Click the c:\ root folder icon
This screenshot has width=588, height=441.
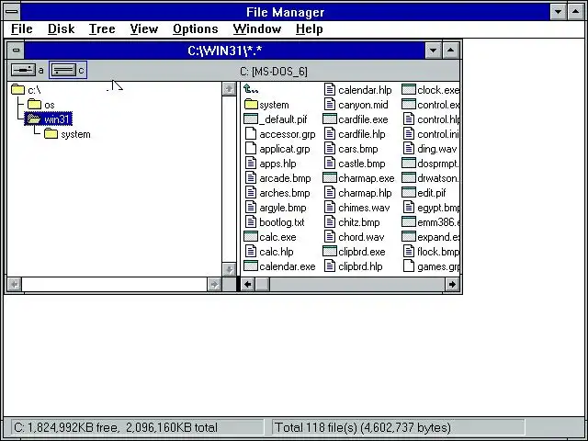17,90
